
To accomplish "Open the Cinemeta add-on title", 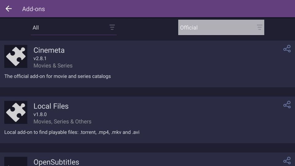I will [x=49, y=50].
